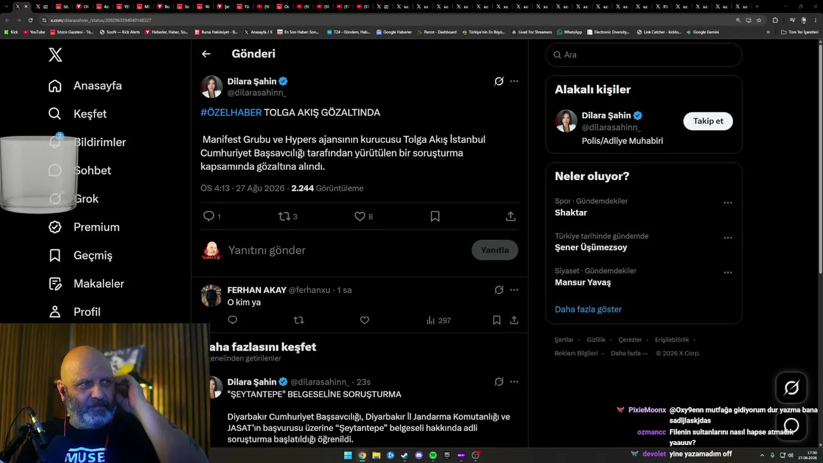Open File Explorer from the taskbar
The height and width of the screenshot is (463, 823).
(376, 455)
